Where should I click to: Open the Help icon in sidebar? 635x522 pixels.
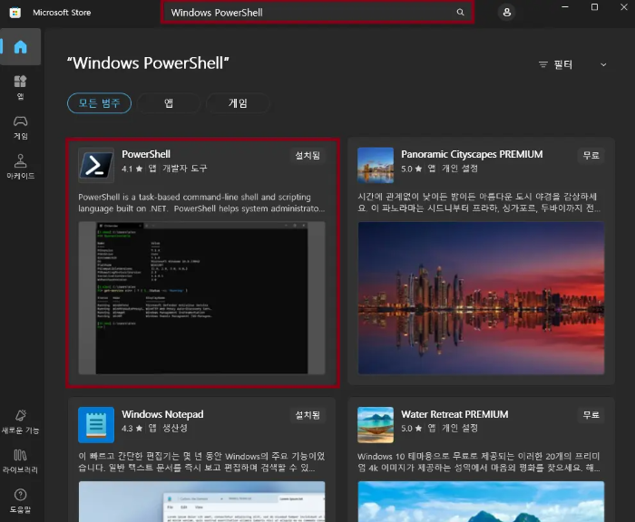click(x=20, y=498)
